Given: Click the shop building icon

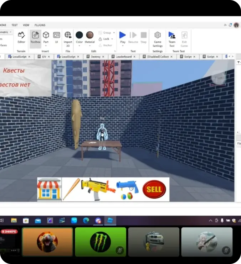Looking at the screenshot, I should pyautogui.click(x=49, y=189).
